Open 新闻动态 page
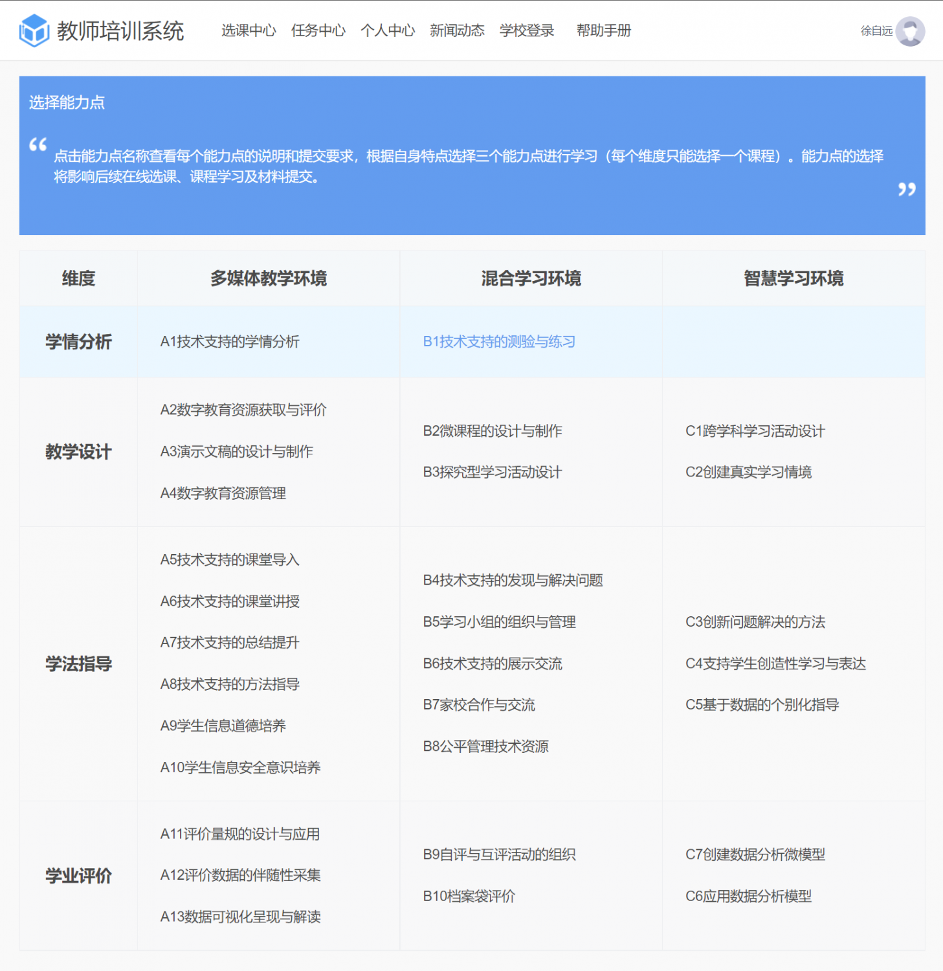 457,30
